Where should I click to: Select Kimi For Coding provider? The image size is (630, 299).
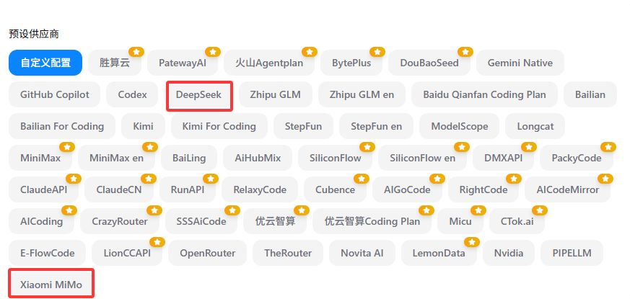click(219, 126)
